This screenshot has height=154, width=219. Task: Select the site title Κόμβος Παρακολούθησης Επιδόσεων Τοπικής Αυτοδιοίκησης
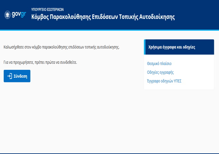point(103,17)
